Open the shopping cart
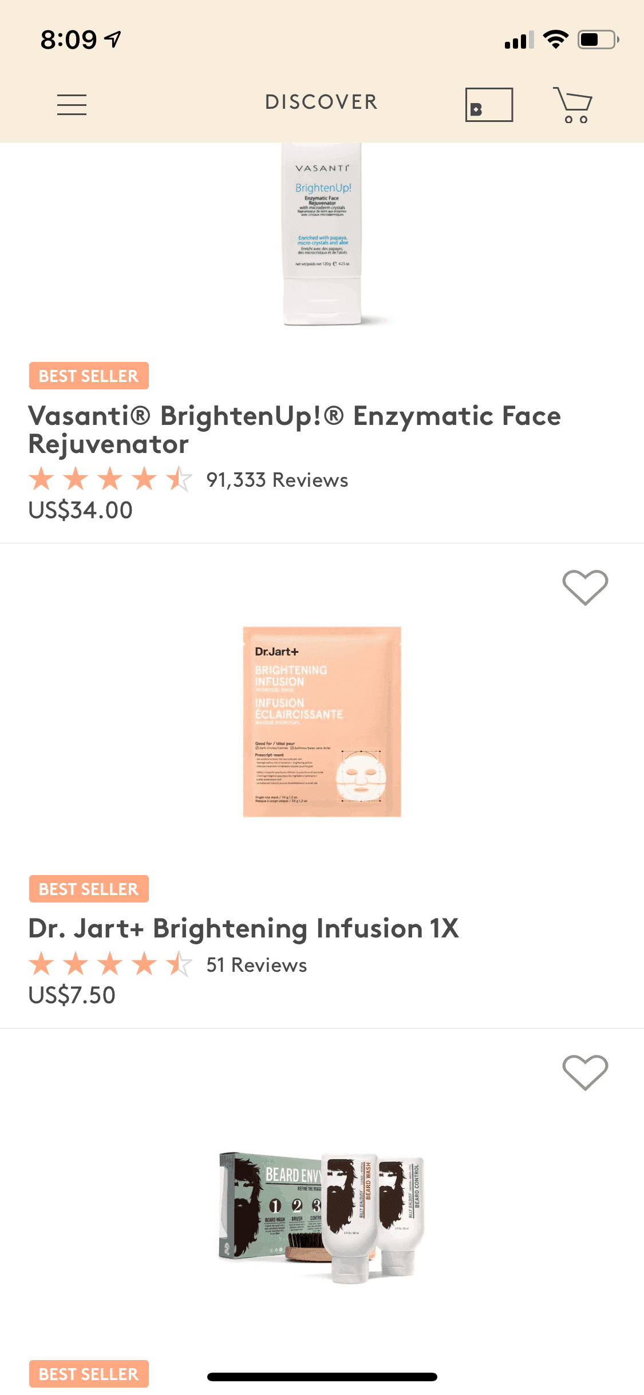 (x=572, y=105)
